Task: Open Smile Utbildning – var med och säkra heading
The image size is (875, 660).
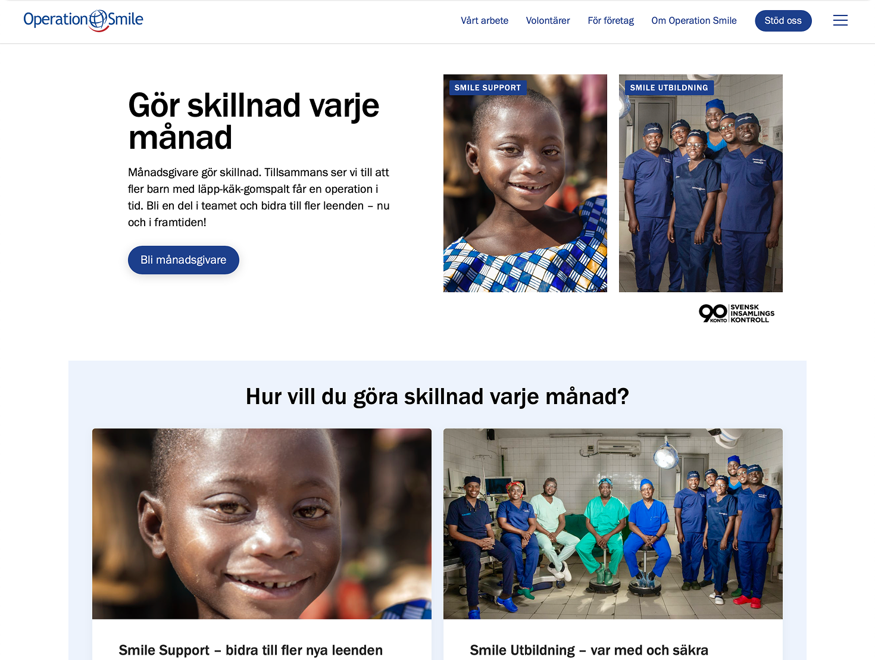Action: coord(589,650)
